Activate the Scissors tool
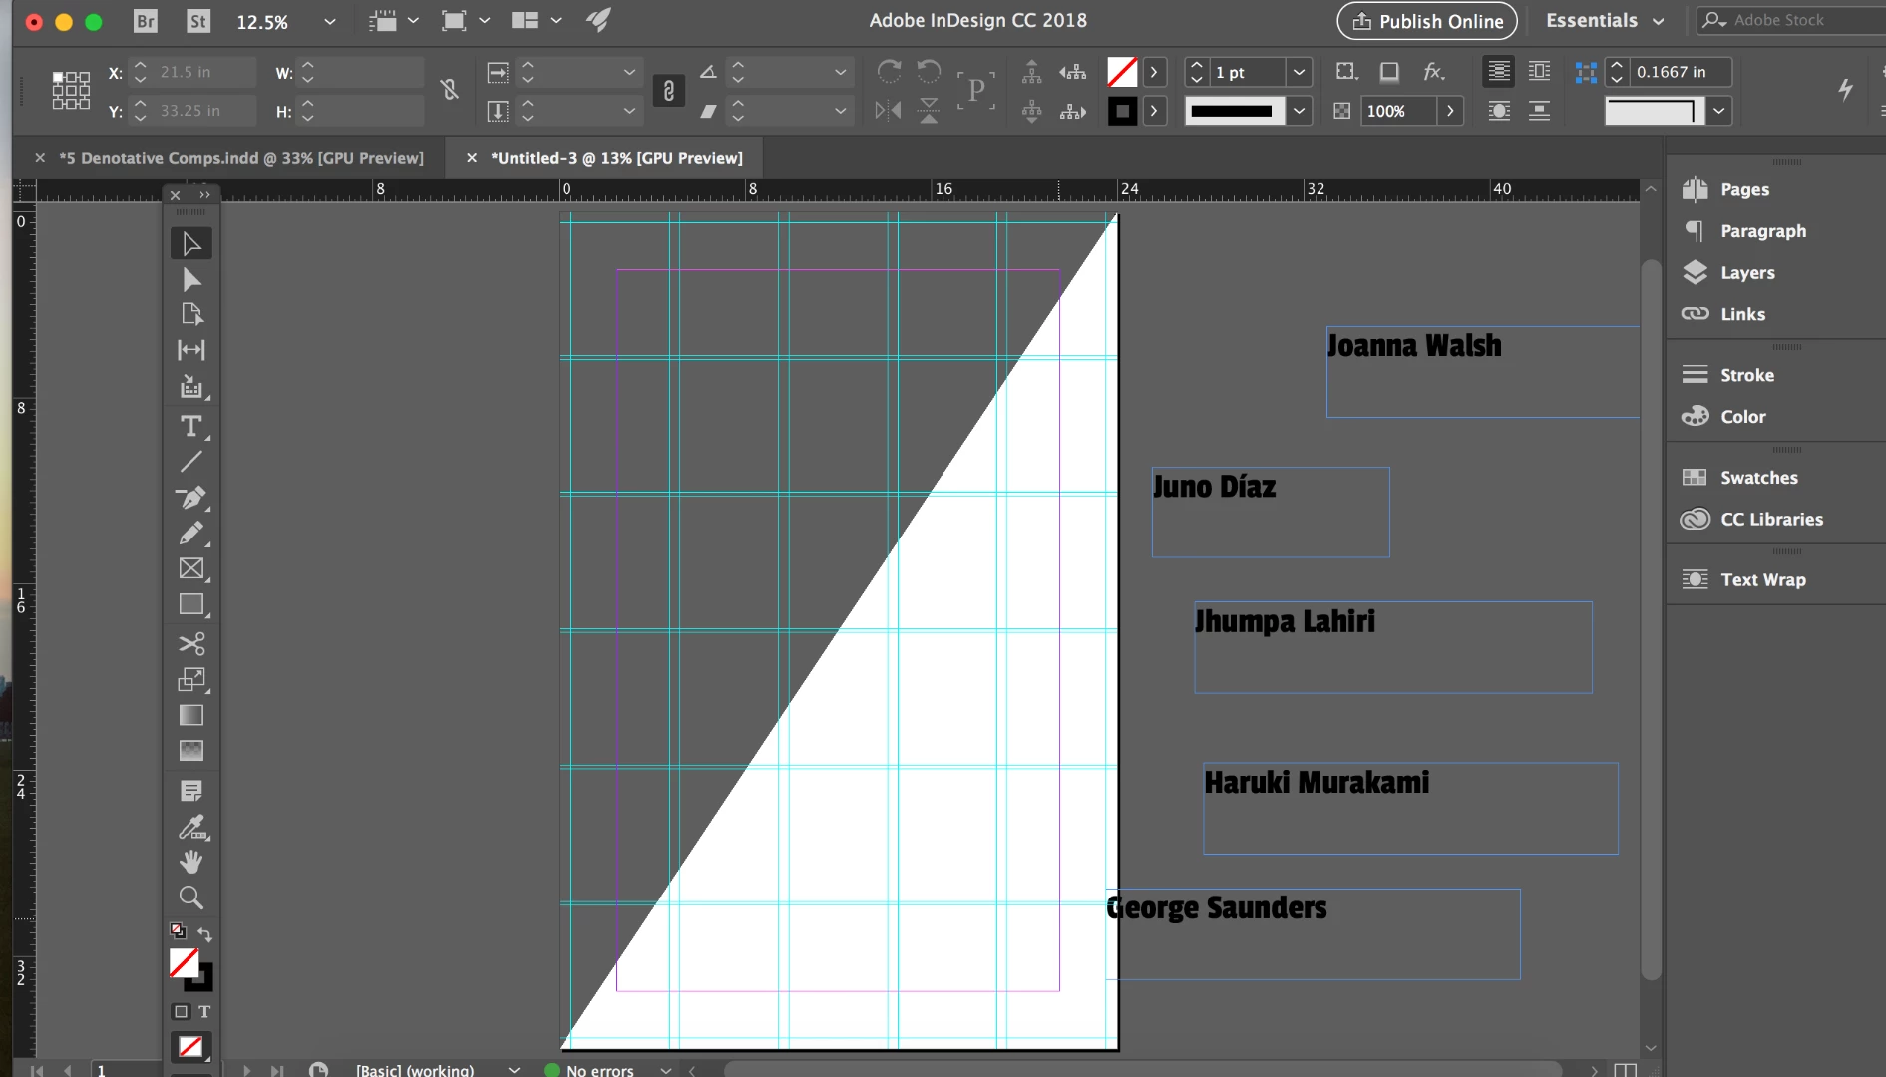The image size is (1886, 1077). (x=191, y=643)
